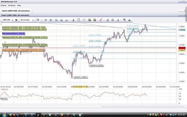This screenshot has width=187, height=117.
Task: Click the red and green arrow icon
Action: (x=118, y=20)
